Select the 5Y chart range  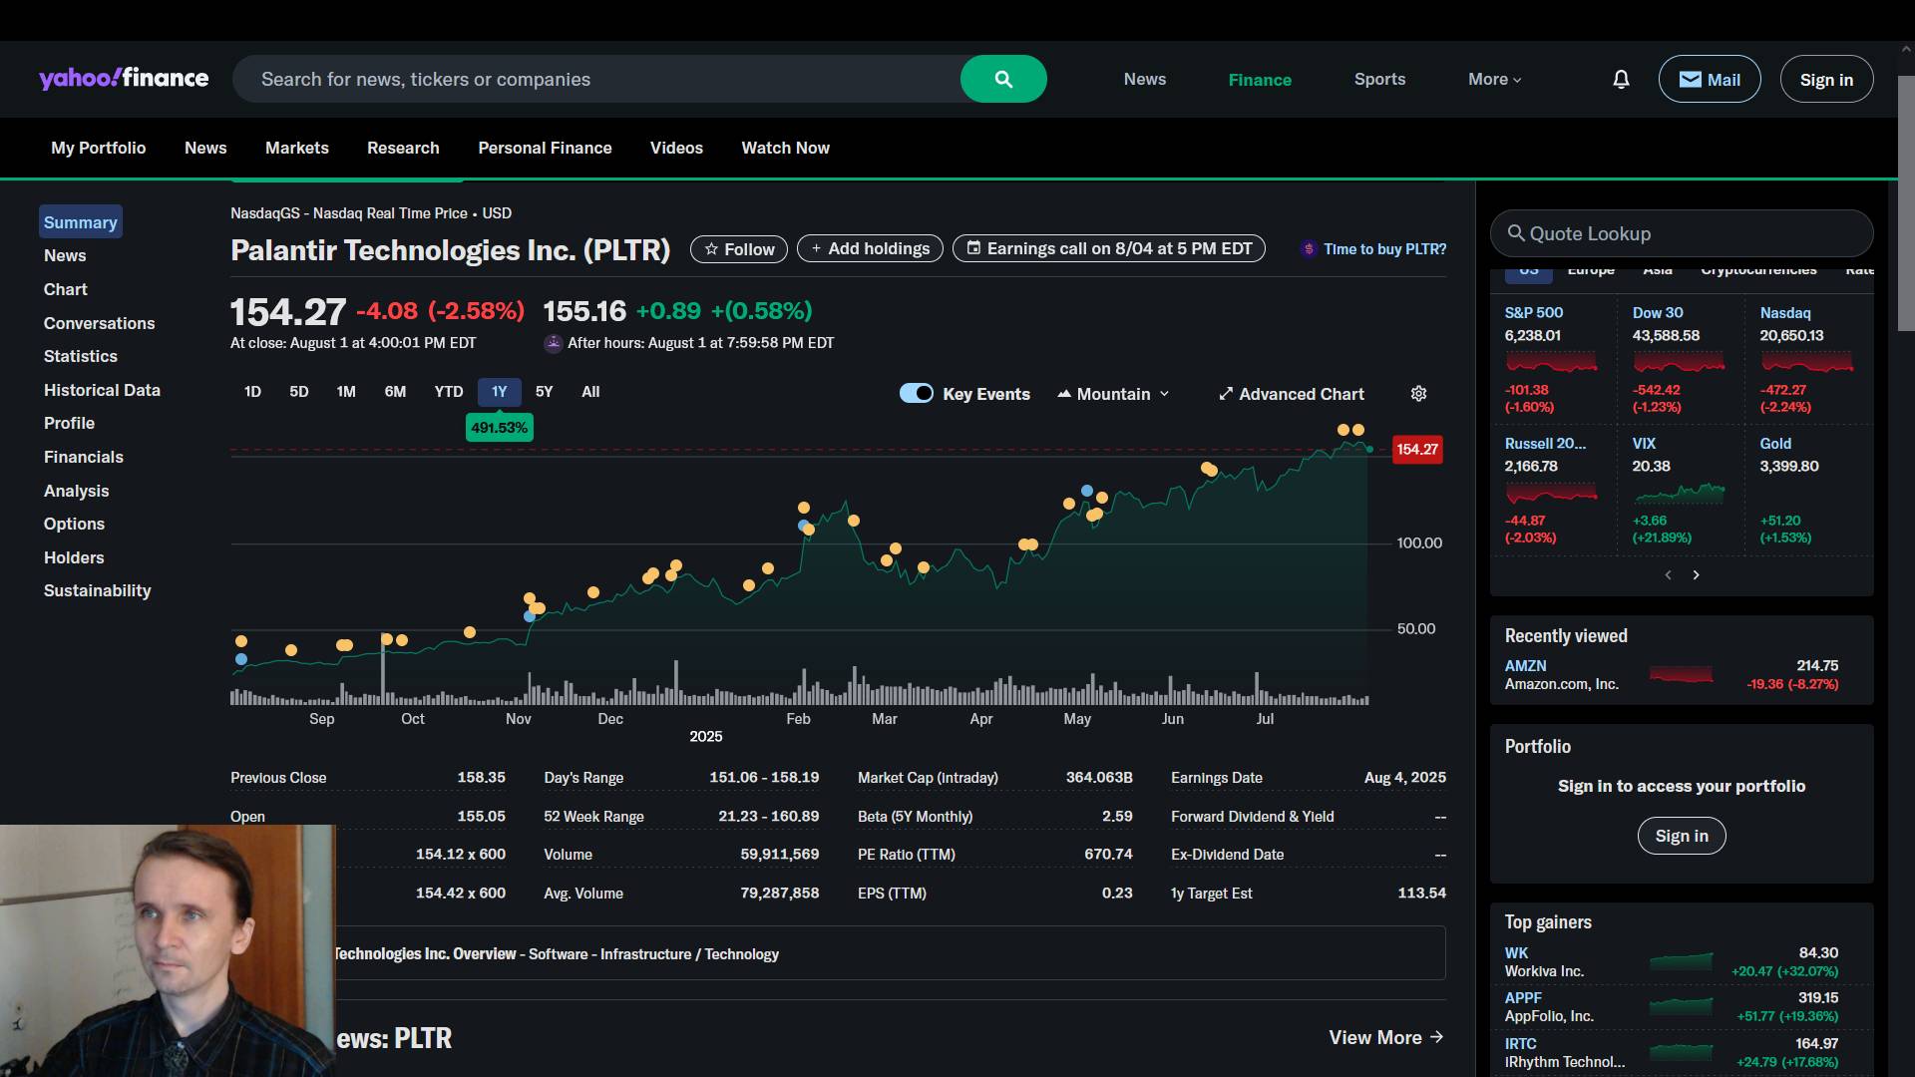tap(544, 392)
